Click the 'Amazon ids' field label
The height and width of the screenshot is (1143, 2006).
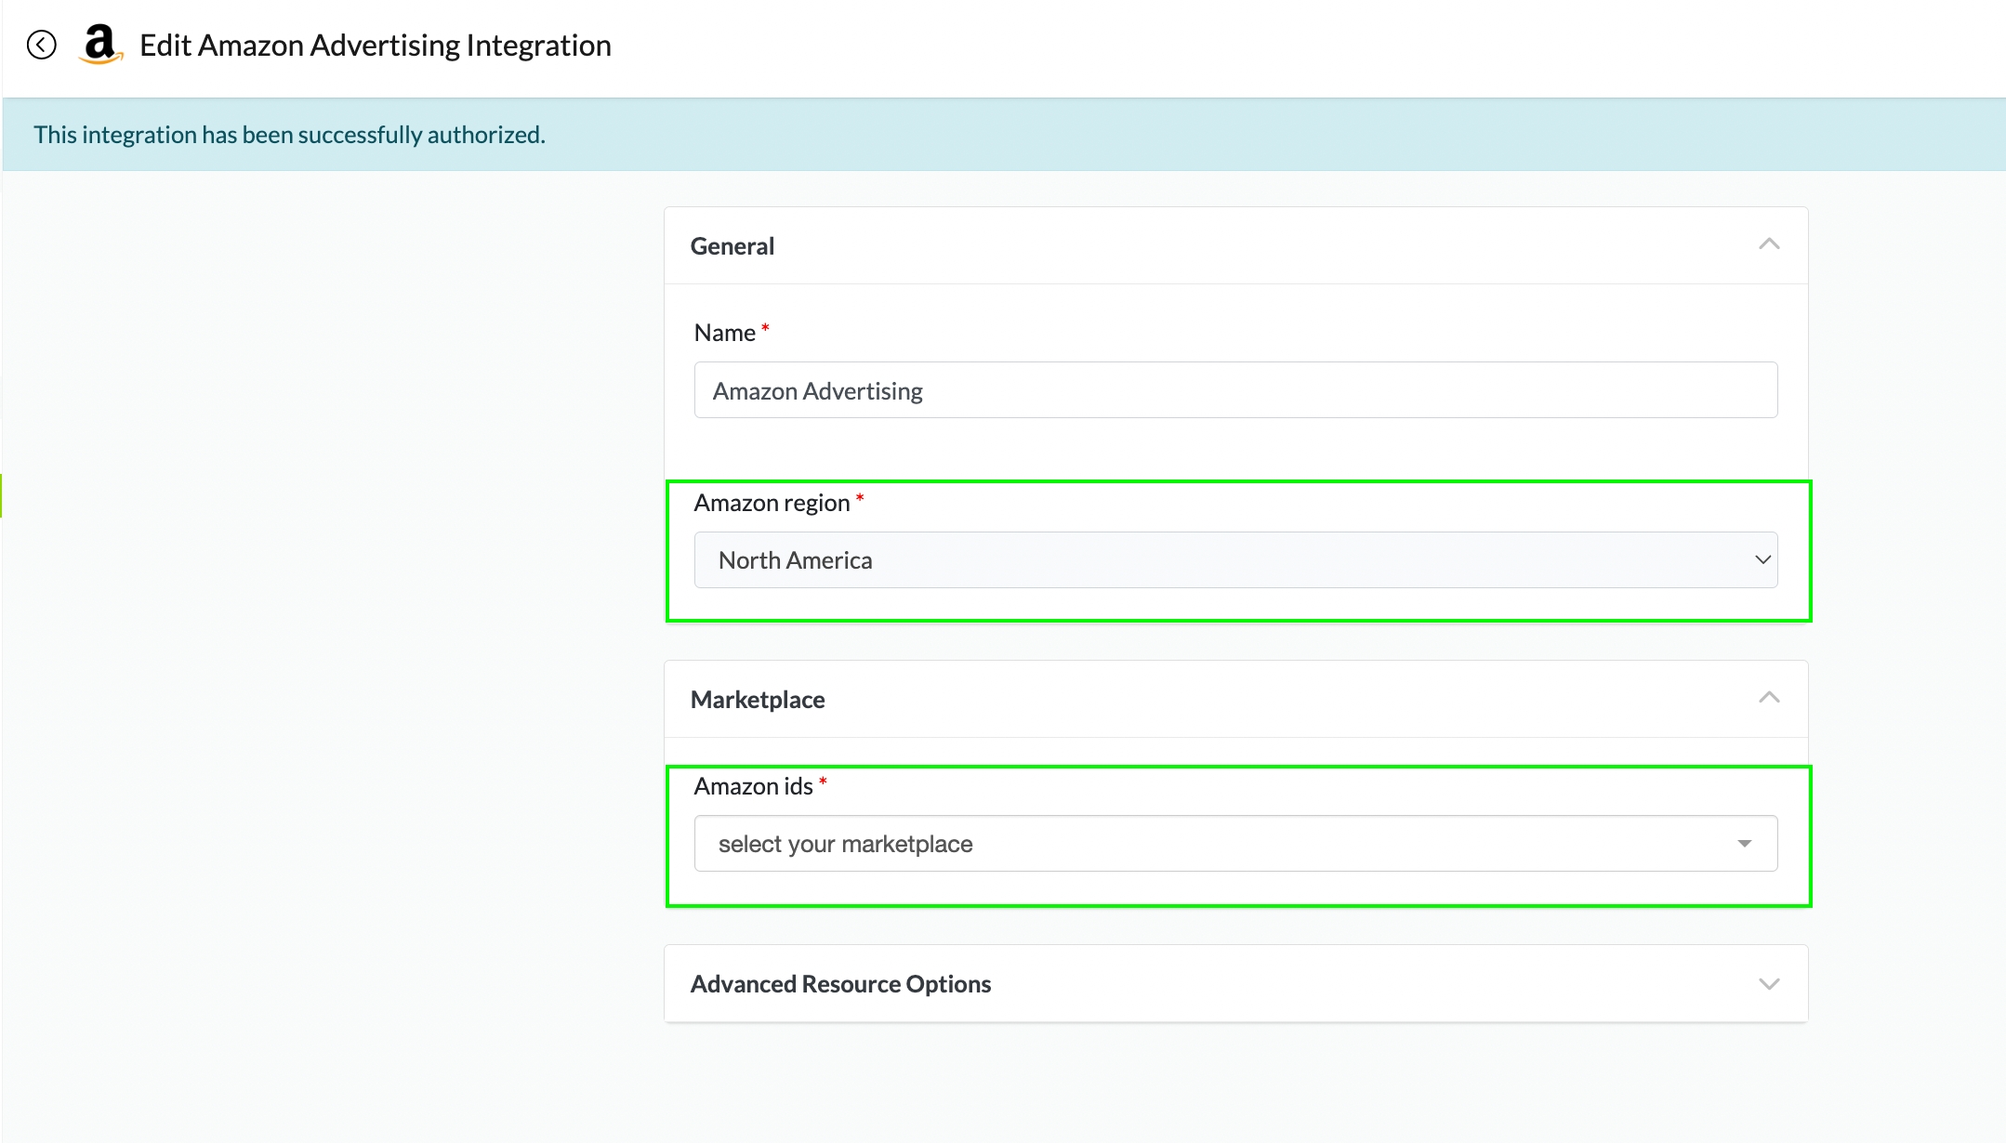752,786
